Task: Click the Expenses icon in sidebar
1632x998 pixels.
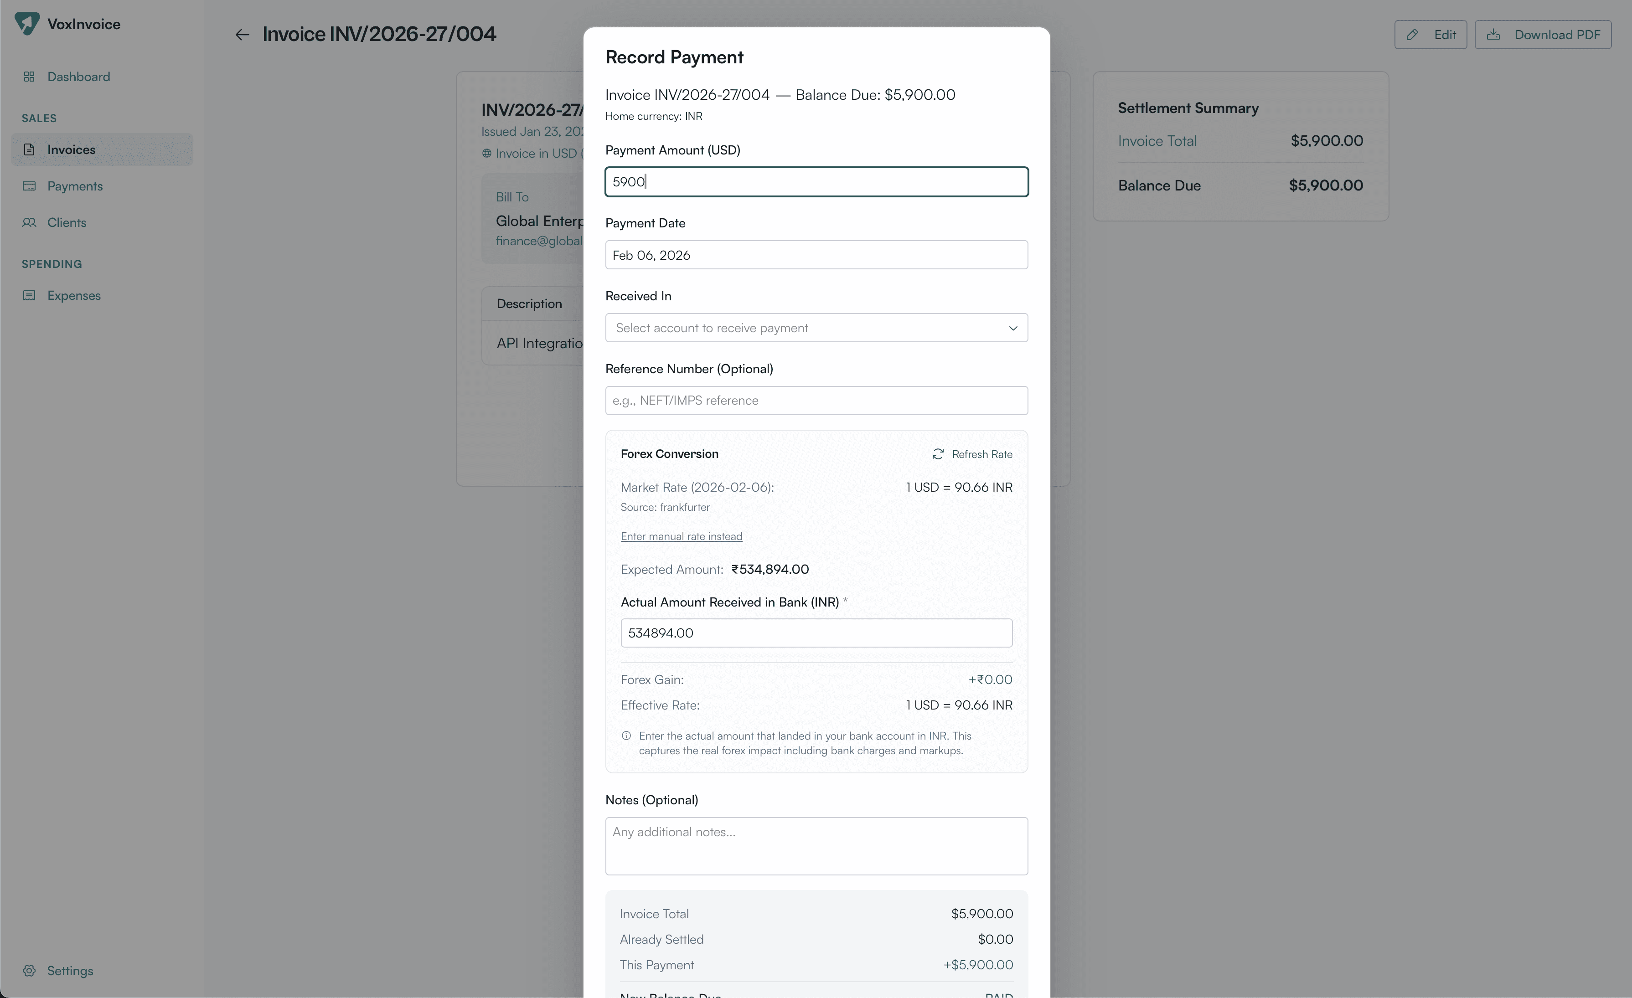Action: 29,295
